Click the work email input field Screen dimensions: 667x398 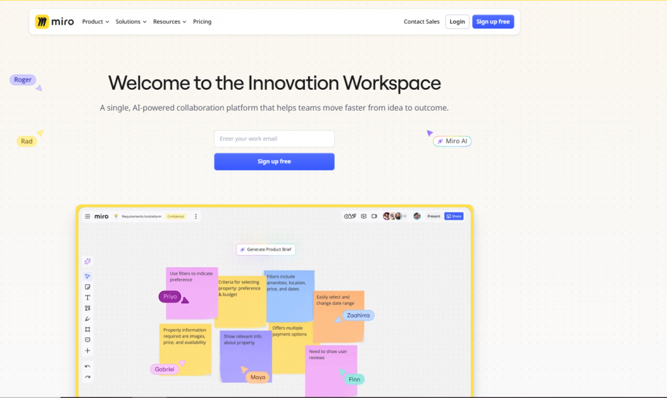point(274,139)
